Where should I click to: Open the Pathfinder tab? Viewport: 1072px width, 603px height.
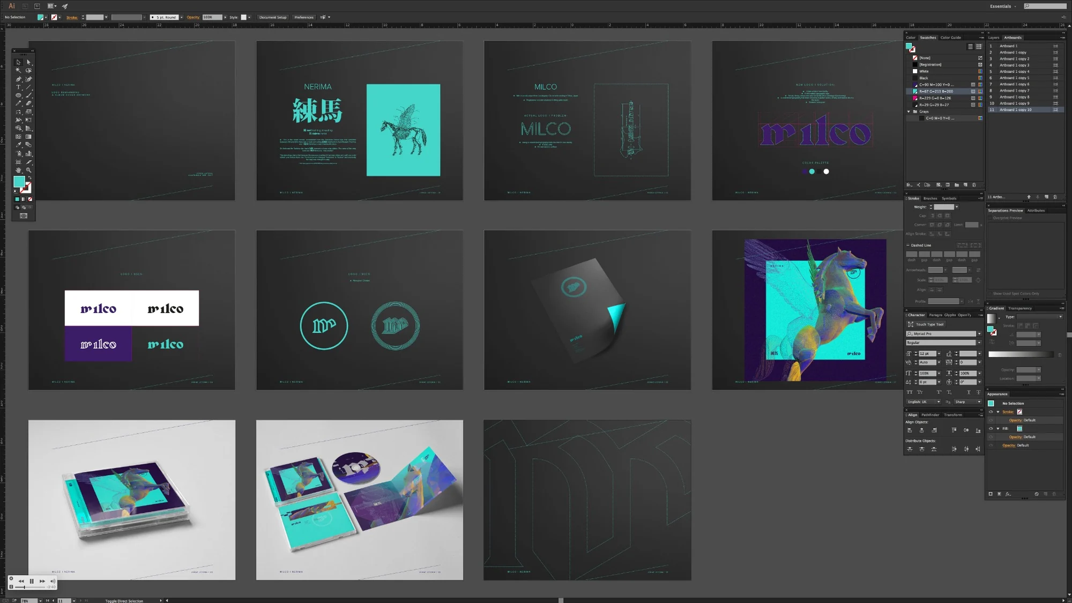(930, 415)
